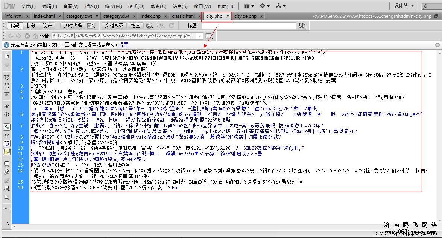
Task: Expand the address URL dropdown arrow
Action: pos(198,36)
